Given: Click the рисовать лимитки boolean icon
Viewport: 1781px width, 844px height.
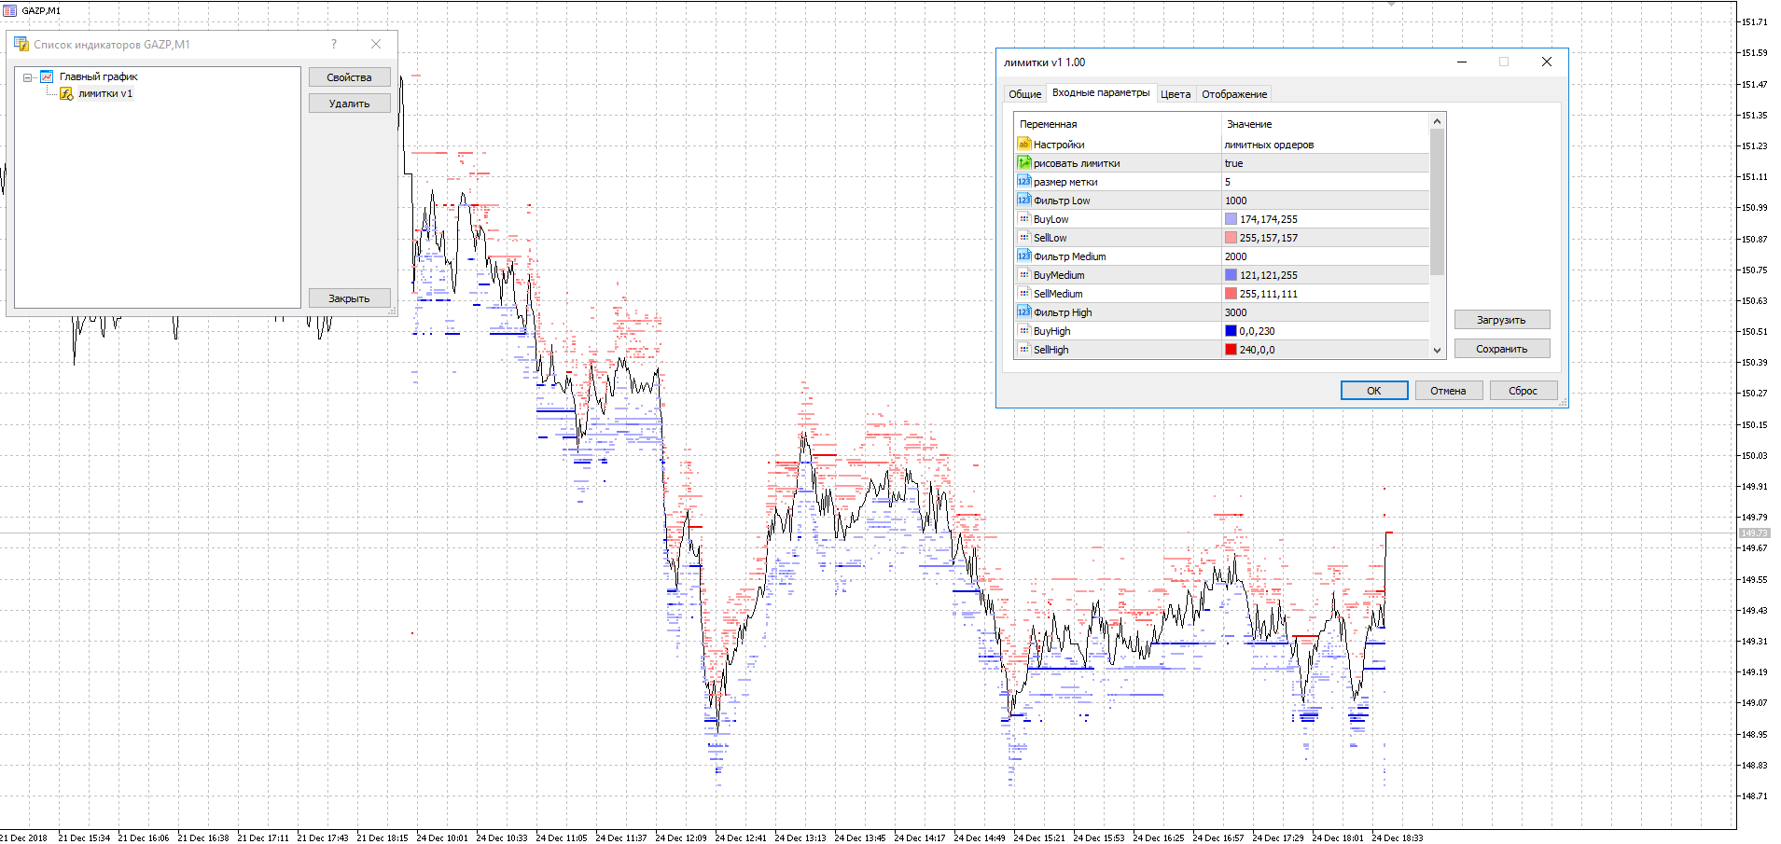Looking at the screenshot, I should [x=1023, y=163].
